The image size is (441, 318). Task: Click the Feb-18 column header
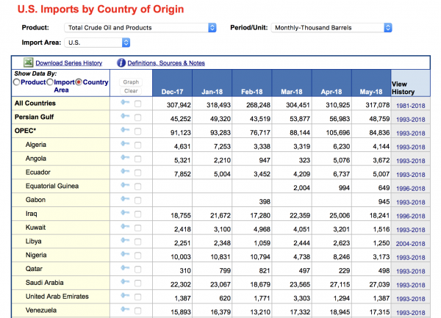[x=251, y=83]
